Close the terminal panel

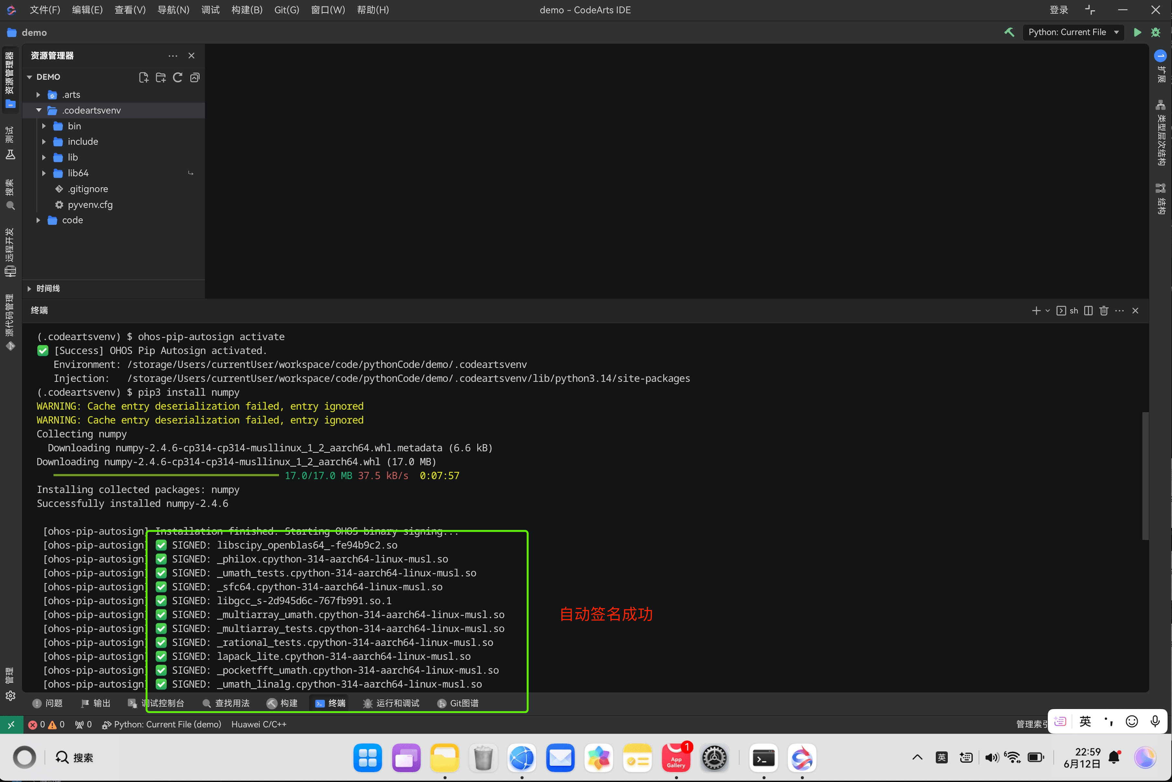tap(1135, 311)
